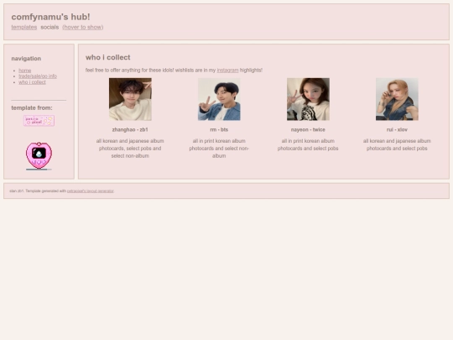Screen dimensions: 453x340
Task: Click the comfynamu's hub! title
Action: coord(50,17)
